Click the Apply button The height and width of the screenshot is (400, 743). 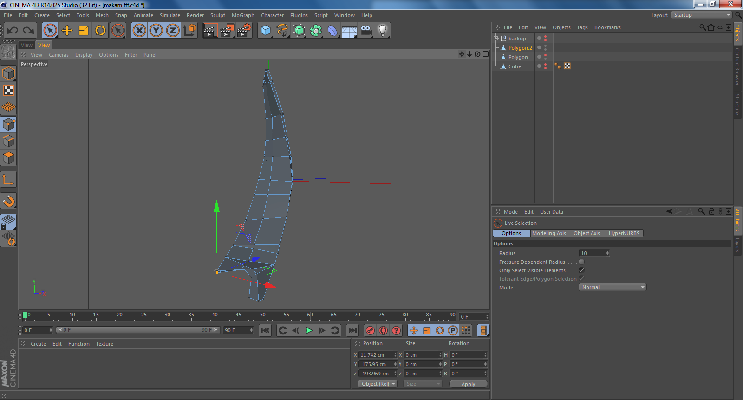(x=468, y=384)
